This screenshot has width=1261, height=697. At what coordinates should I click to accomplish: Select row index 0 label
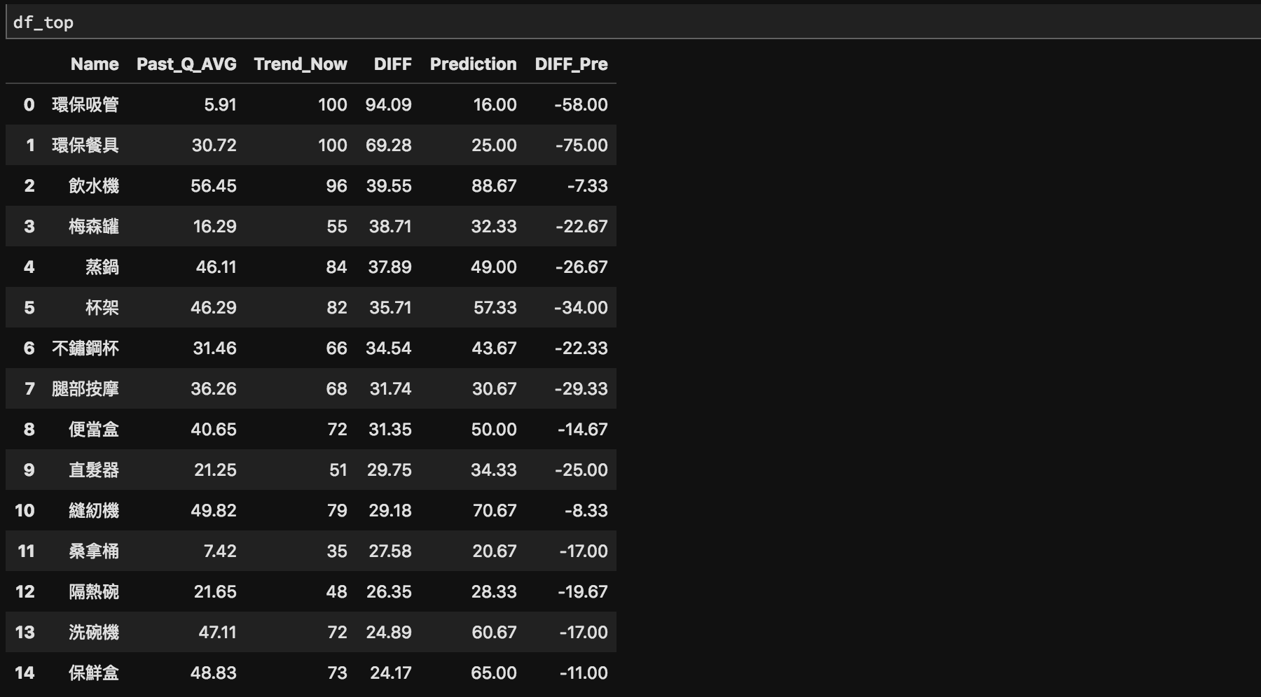[x=29, y=105]
